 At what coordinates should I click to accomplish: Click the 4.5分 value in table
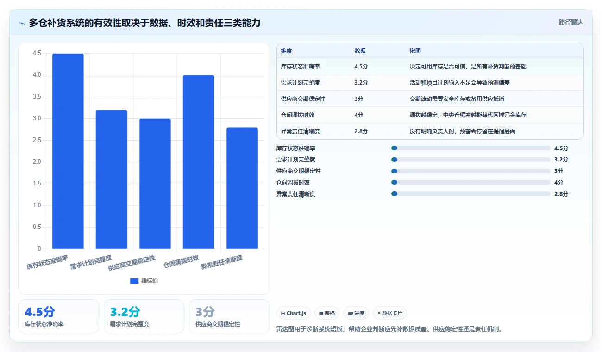click(361, 67)
